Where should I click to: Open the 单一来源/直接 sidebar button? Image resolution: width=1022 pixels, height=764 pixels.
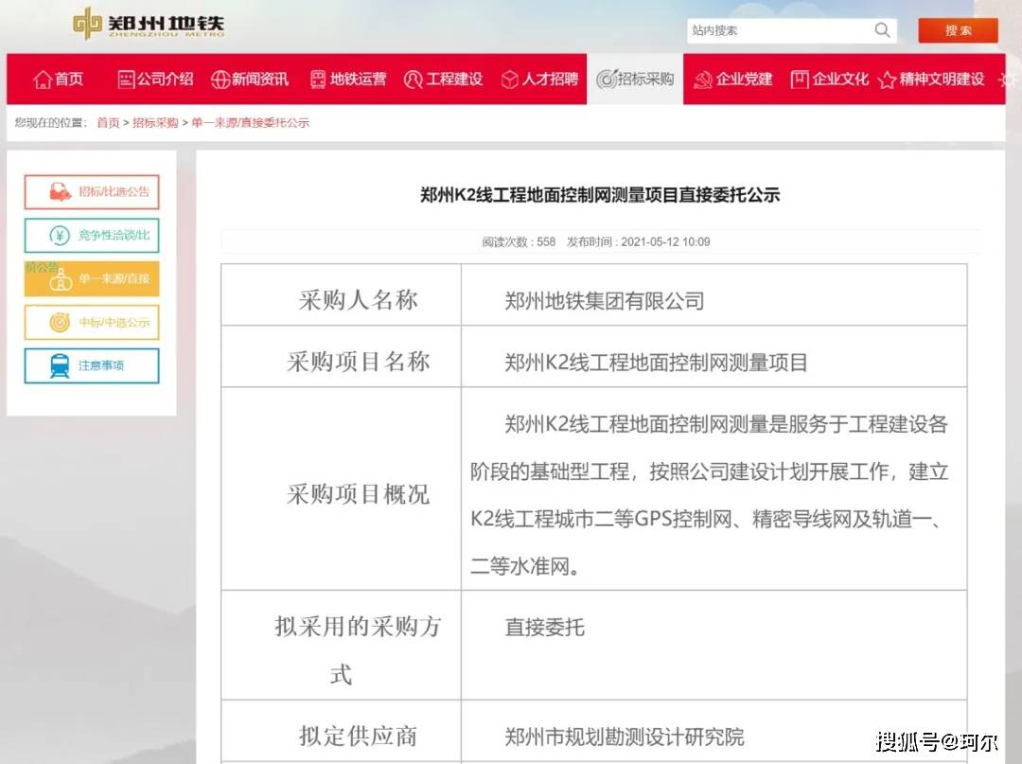click(92, 279)
